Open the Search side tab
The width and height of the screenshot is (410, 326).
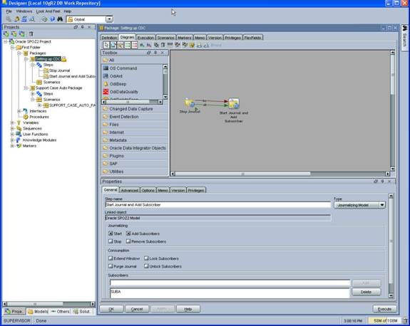(404, 38)
